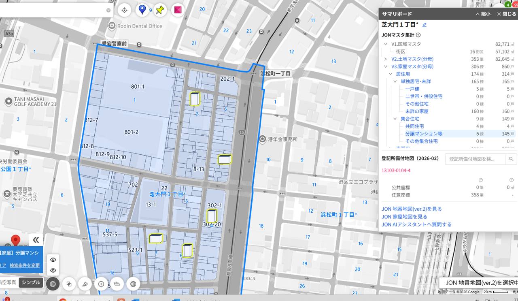Click the overlapping squares layer button
The image size is (518, 301).
coord(69,284)
